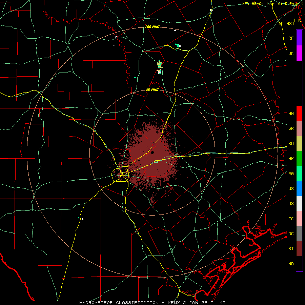Click the black radar site dot at center

point(152,152)
